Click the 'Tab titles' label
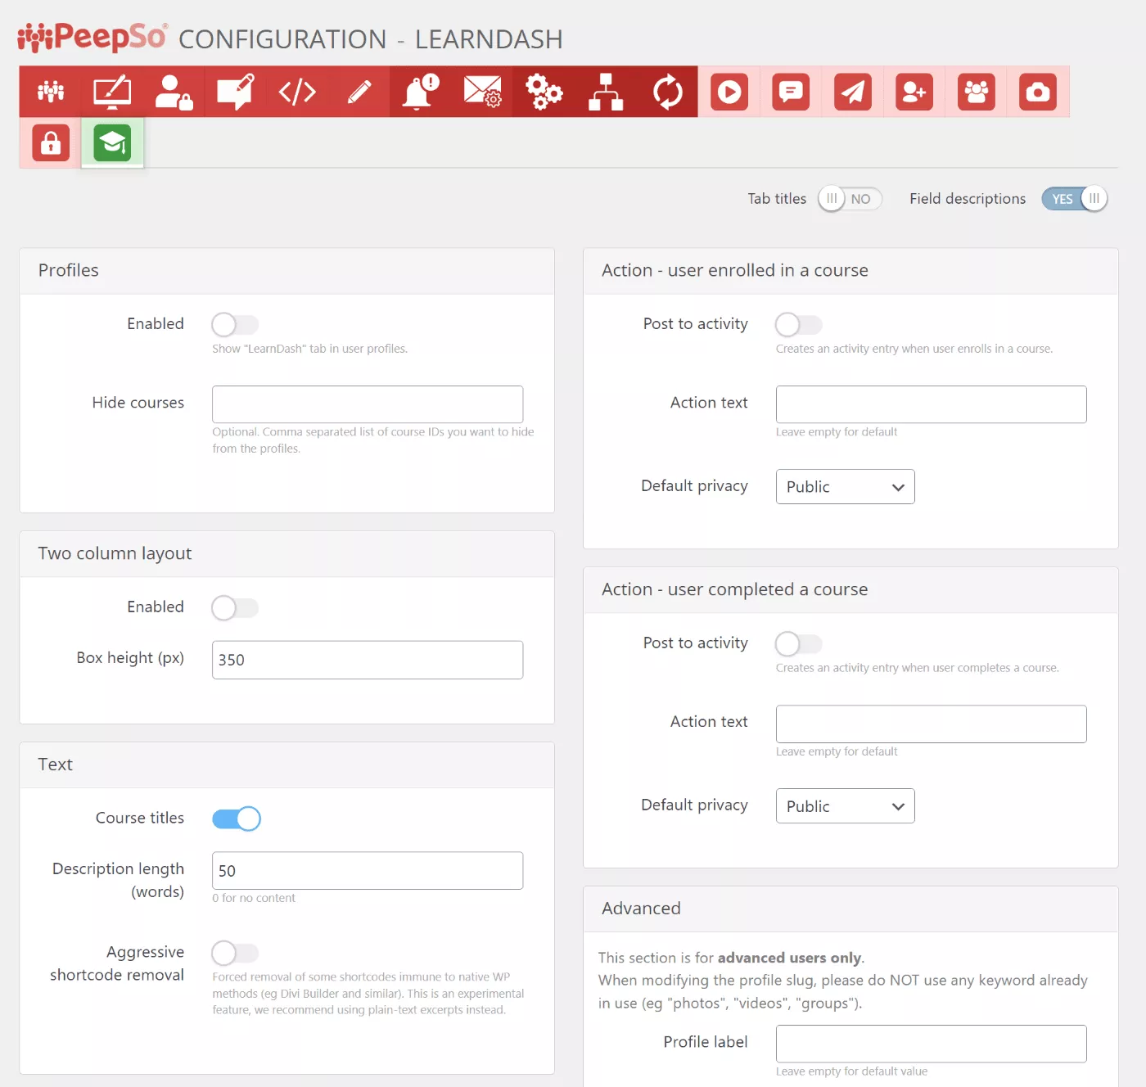 click(777, 199)
